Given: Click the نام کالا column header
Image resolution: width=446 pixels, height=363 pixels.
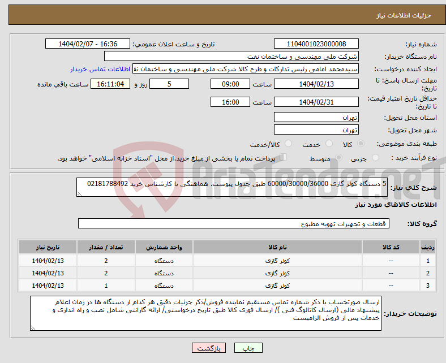Looking at the screenshot, I should point(277,247).
